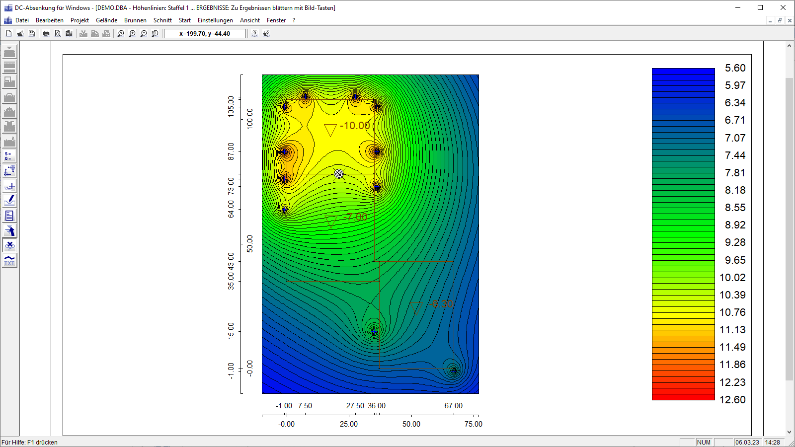Open the print preview magnifier-page icon
Image resolution: width=795 pixels, height=447 pixels.
coord(58,33)
